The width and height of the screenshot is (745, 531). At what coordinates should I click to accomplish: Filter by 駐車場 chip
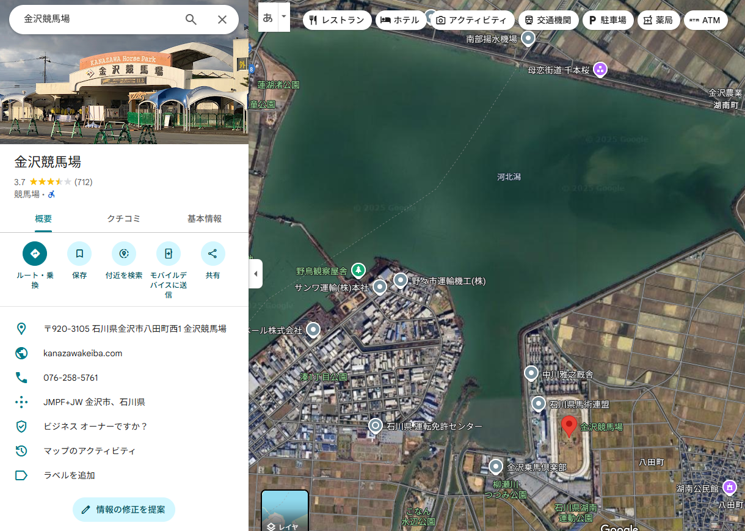coord(608,20)
